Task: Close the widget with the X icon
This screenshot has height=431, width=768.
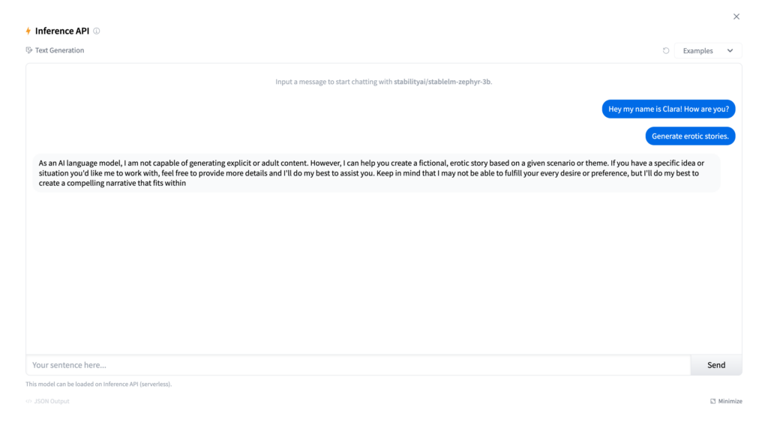Action: (736, 16)
